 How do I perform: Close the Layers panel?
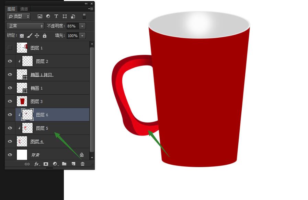tap(92, 3)
